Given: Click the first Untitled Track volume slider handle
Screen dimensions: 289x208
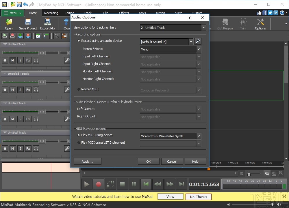Looking at the screenshot, I should pyautogui.click(x=42, y=53).
